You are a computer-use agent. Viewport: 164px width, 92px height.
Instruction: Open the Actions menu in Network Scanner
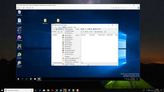point(60,27)
